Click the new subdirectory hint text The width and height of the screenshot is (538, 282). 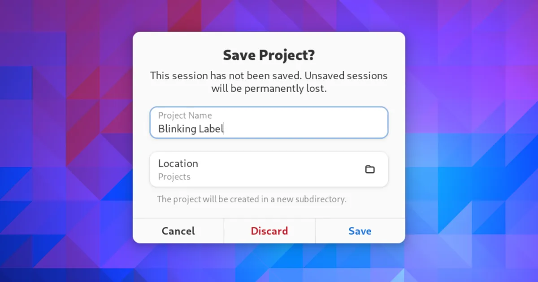point(252,199)
